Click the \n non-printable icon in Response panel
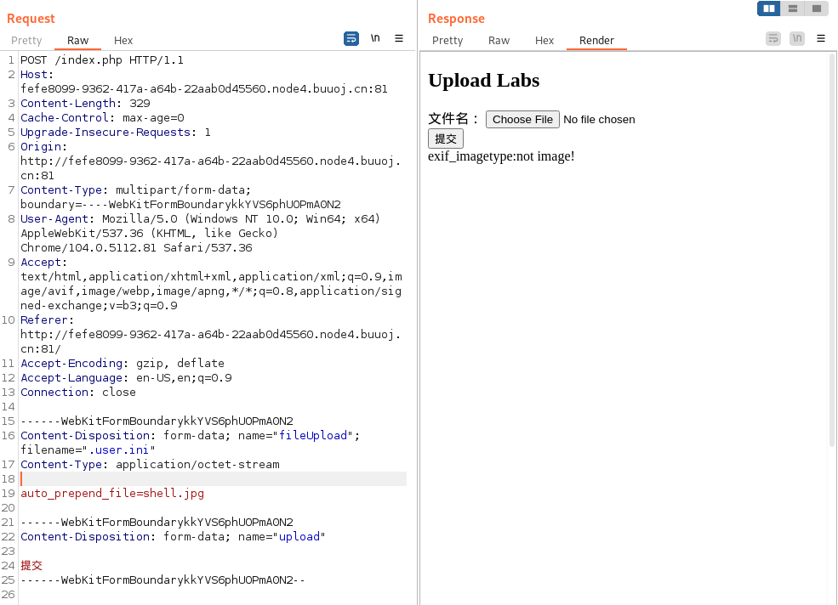Image resolution: width=838 pixels, height=605 pixels. pos(797,38)
